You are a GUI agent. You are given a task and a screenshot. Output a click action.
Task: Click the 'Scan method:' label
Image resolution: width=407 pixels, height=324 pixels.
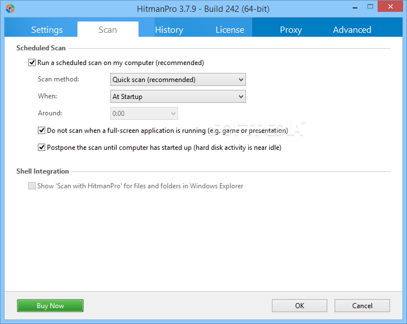58,79
